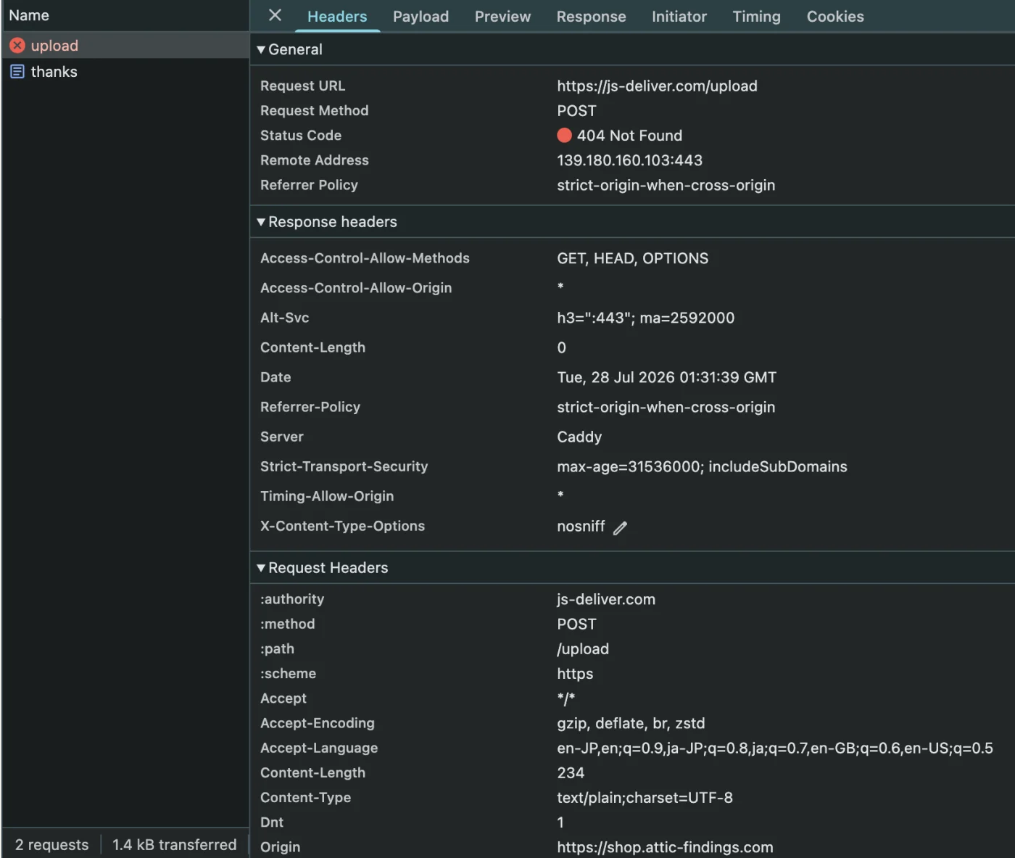Click the Timing-Allow-Origin label
The height and width of the screenshot is (858, 1015).
tap(327, 497)
